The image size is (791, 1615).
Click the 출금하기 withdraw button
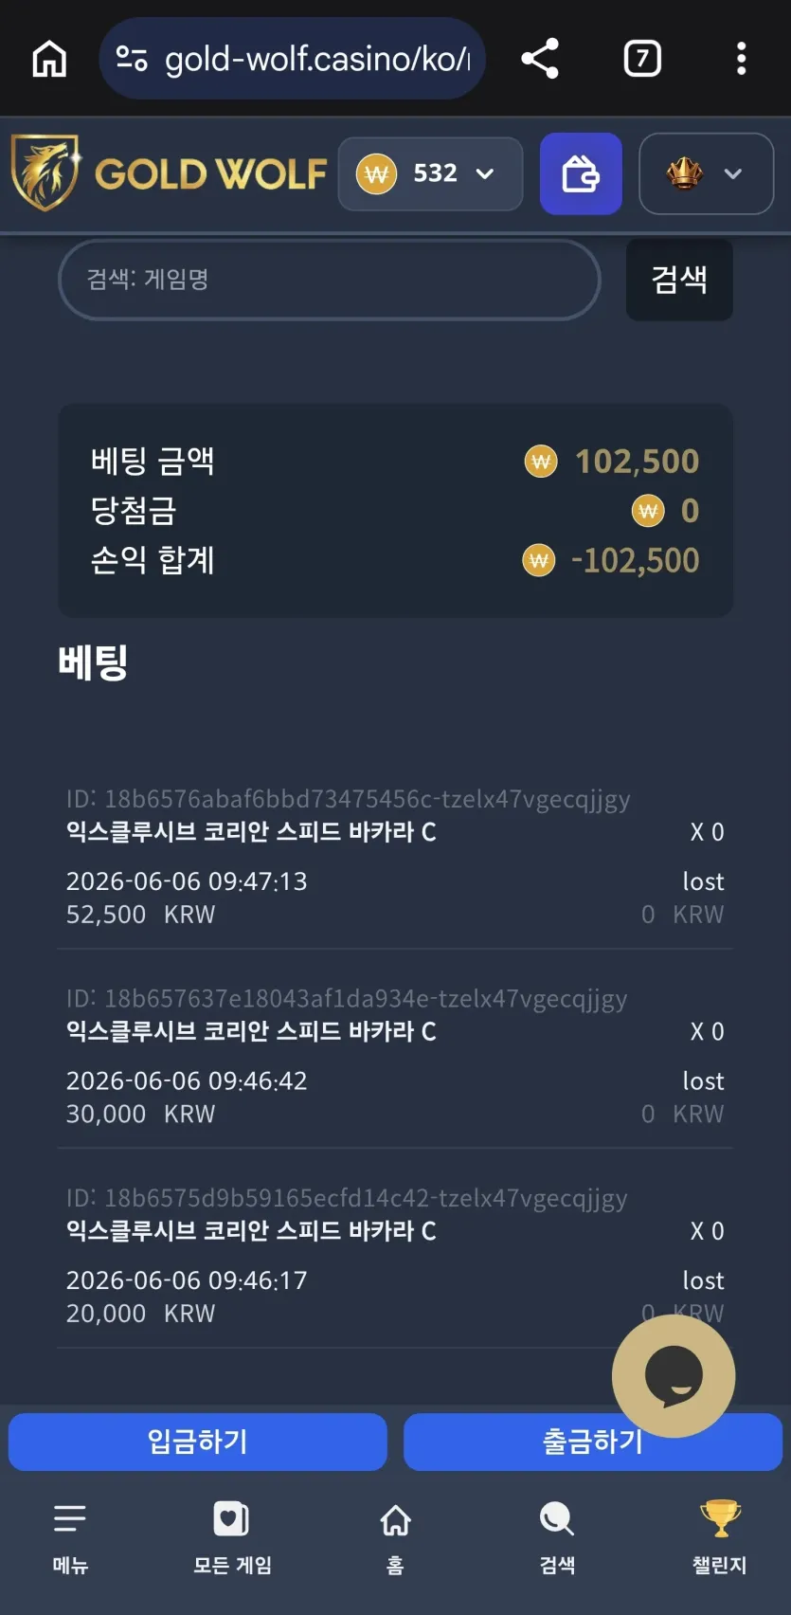pyautogui.click(x=593, y=1442)
